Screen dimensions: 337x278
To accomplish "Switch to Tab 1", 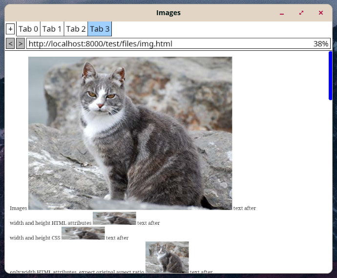I will (x=52, y=29).
